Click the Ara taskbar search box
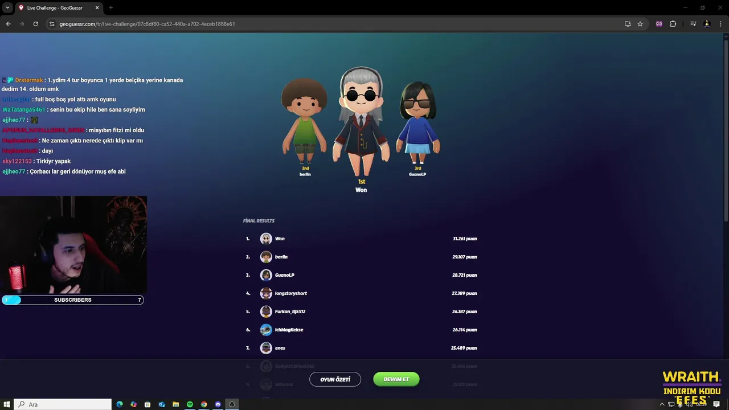 pyautogui.click(x=63, y=404)
